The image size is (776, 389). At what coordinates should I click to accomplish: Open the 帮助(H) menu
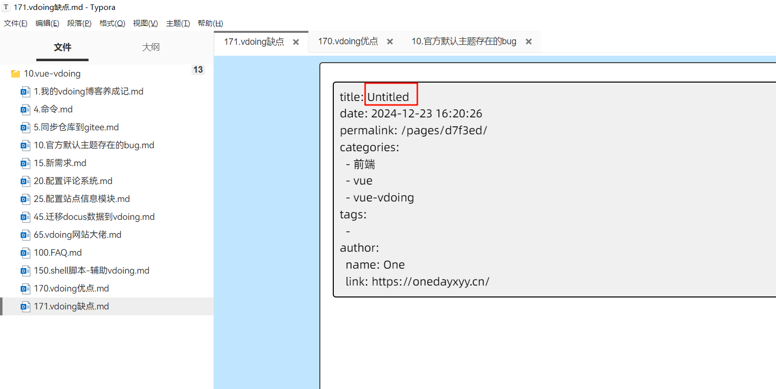point(210,23)
